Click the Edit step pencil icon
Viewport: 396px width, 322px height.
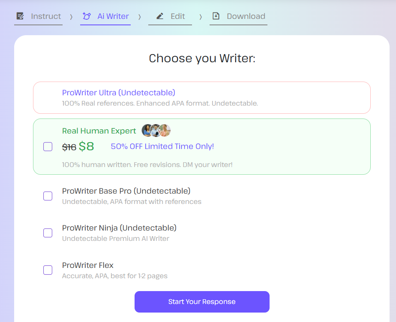point(160,16)
